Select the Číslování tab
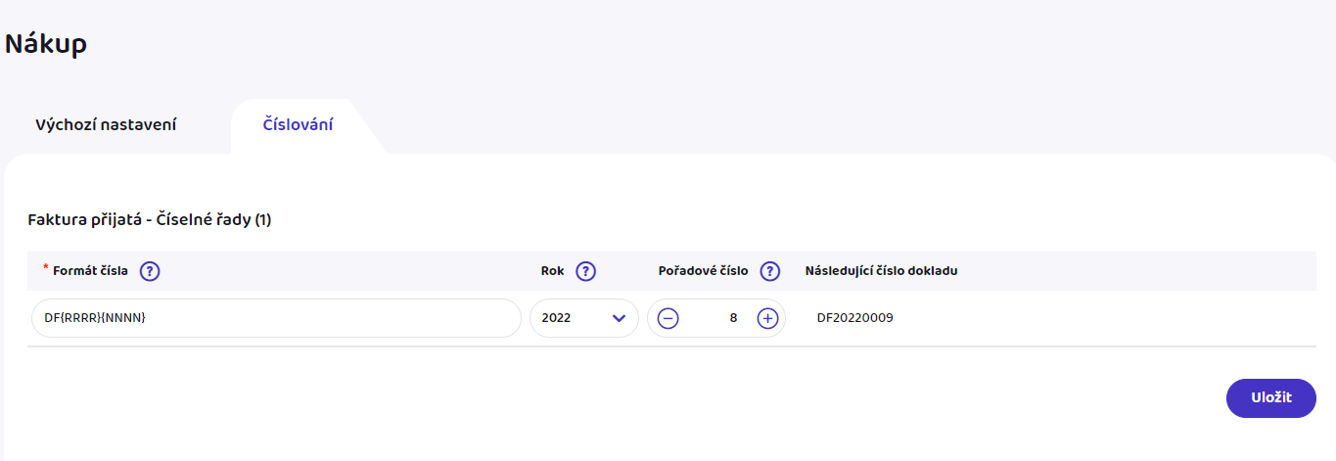The width and height of the screenshot is (1336, 461). (x=299, y=125)
